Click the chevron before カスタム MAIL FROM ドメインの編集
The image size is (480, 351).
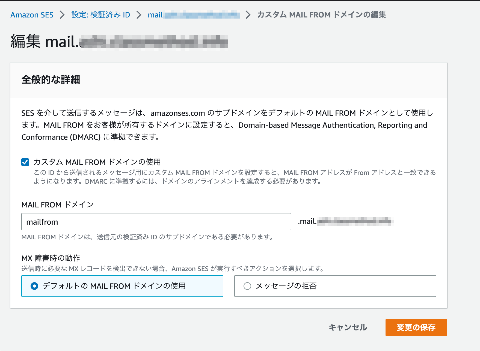(x=248, y=15)
